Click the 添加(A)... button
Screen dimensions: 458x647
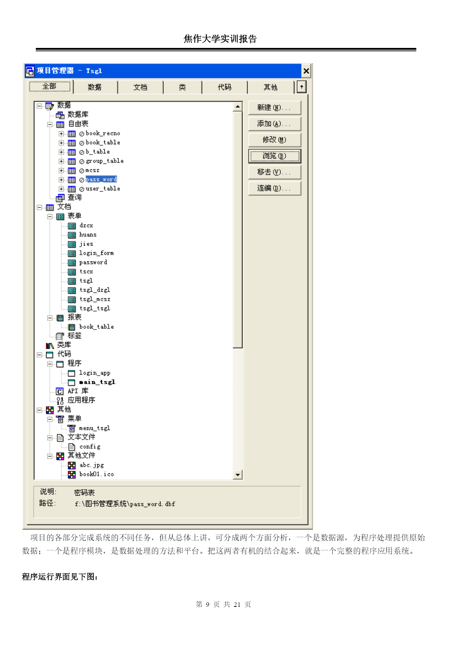click(275, 124)
